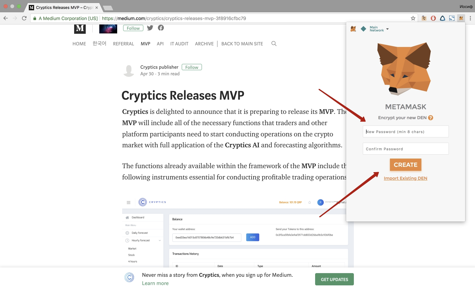Focus the New Password field

click(405, 131)
